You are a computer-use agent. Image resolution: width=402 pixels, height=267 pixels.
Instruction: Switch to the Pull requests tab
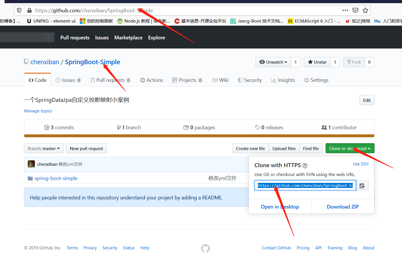(111, 80)
